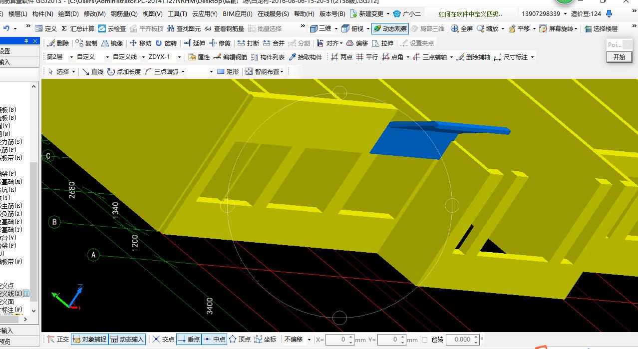Open 选择楼层 floor selection
This screenshot has width=638, height=349.
(601, 28)
